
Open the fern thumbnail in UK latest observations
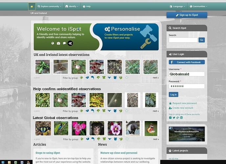43,67
